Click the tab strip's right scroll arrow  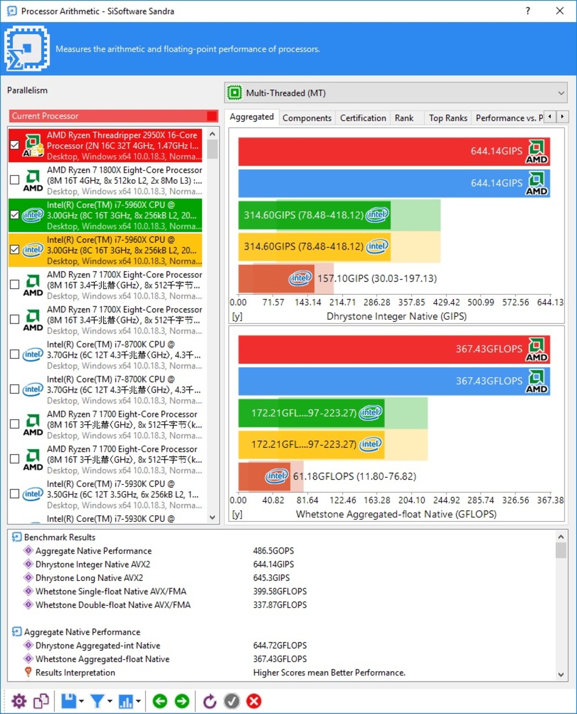[562, 117]
